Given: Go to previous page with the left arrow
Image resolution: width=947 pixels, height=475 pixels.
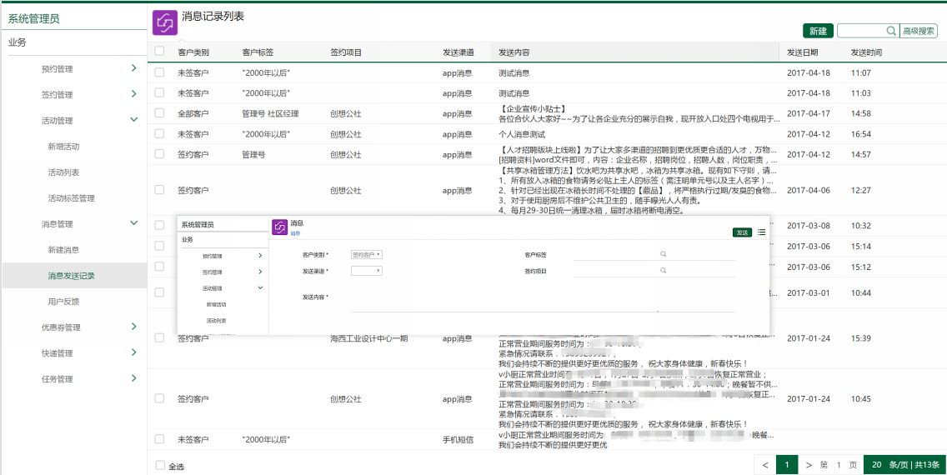Looking at the screenshot, I should [x=765, y=465].
